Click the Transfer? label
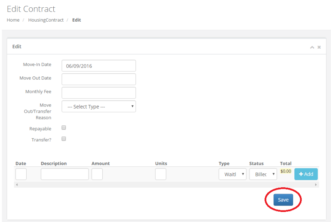This screenshot has width=331, height=222. [41, 140]
